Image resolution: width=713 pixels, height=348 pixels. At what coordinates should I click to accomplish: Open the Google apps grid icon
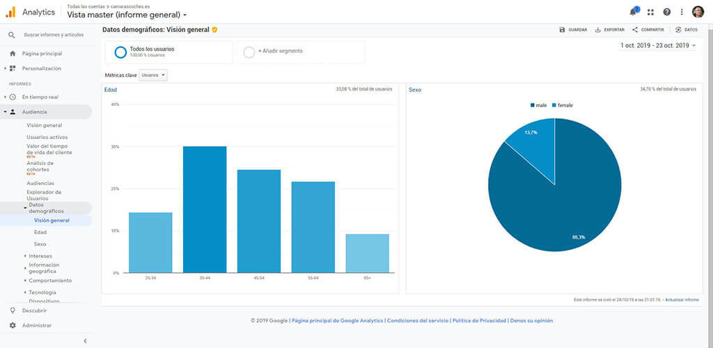pyautogui.click(x=651, y=13)
